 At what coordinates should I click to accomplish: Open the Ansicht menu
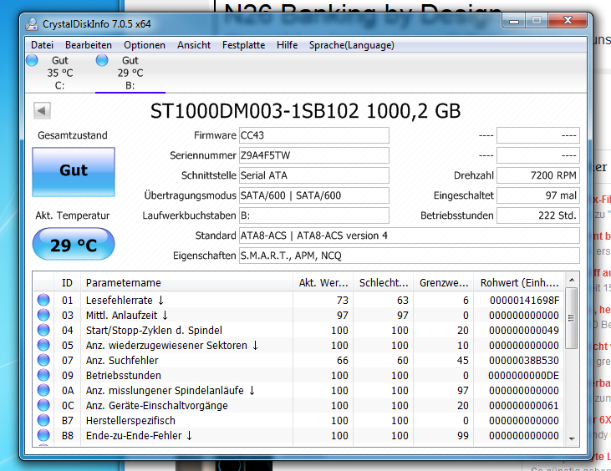pos(194,45)
